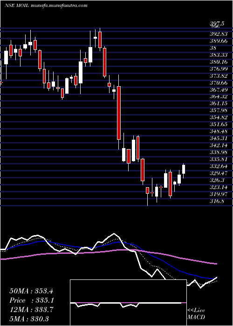Click the 354.82 price level label
Image resolution: width=233 pixels, height=326 pixels.
click(x=219, y=117)
